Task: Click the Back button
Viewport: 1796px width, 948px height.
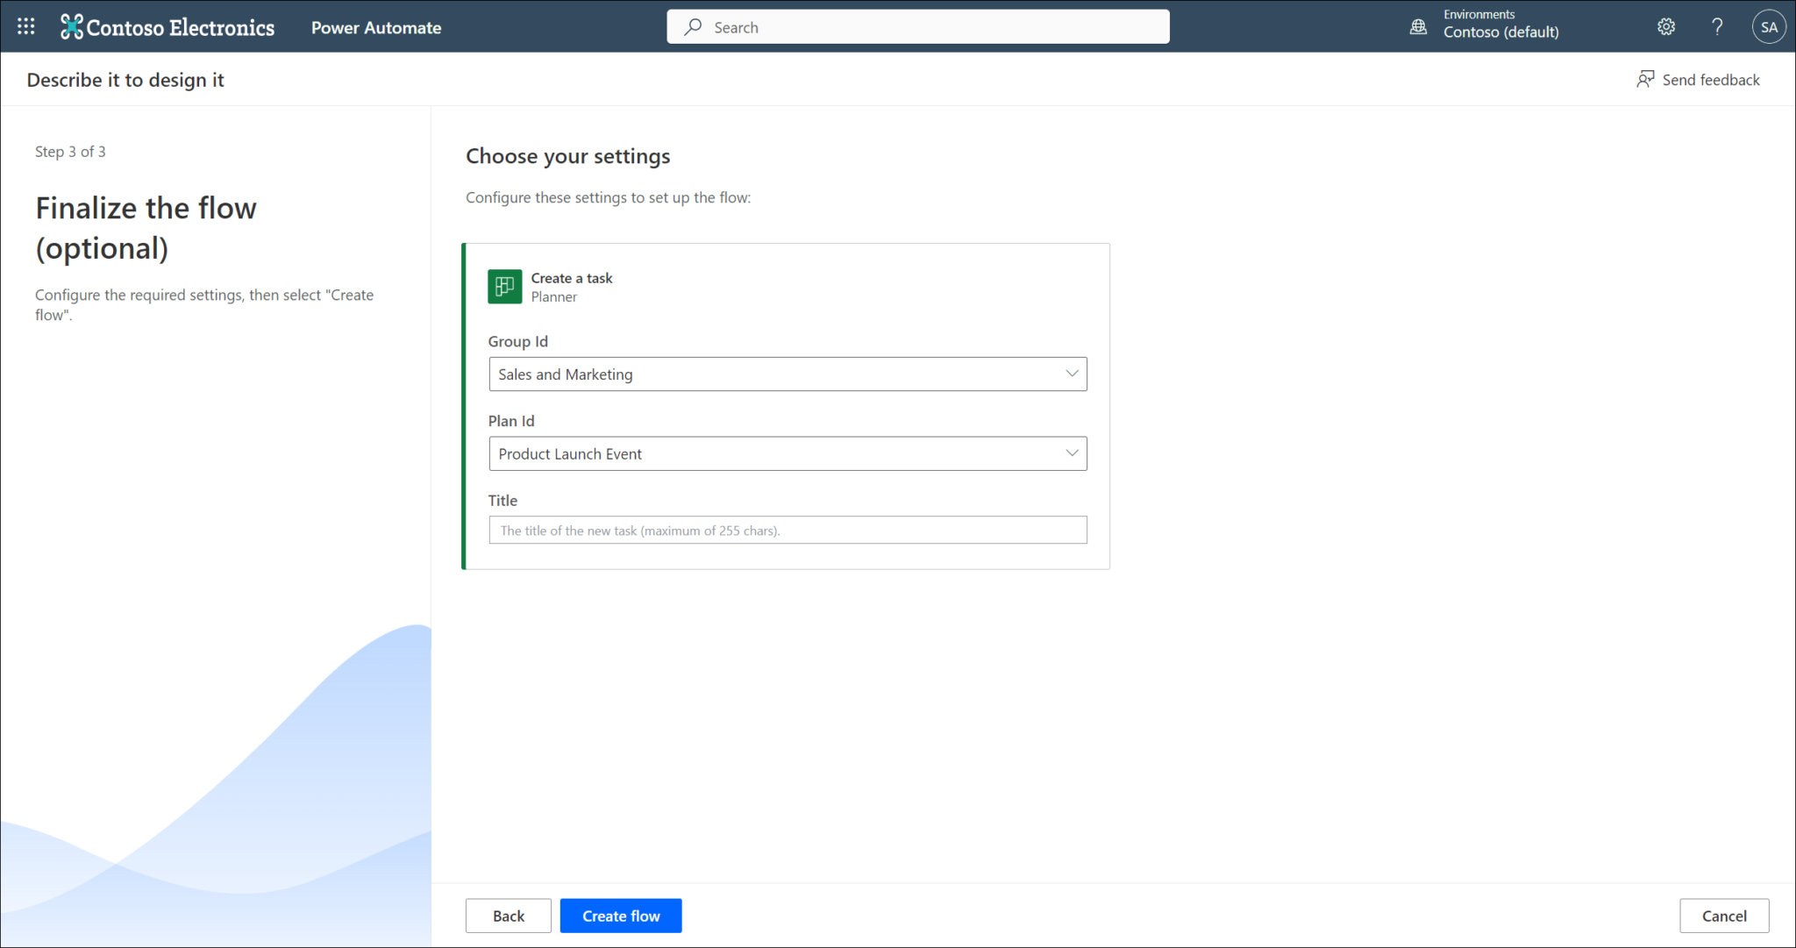Action: coord(509,916)
